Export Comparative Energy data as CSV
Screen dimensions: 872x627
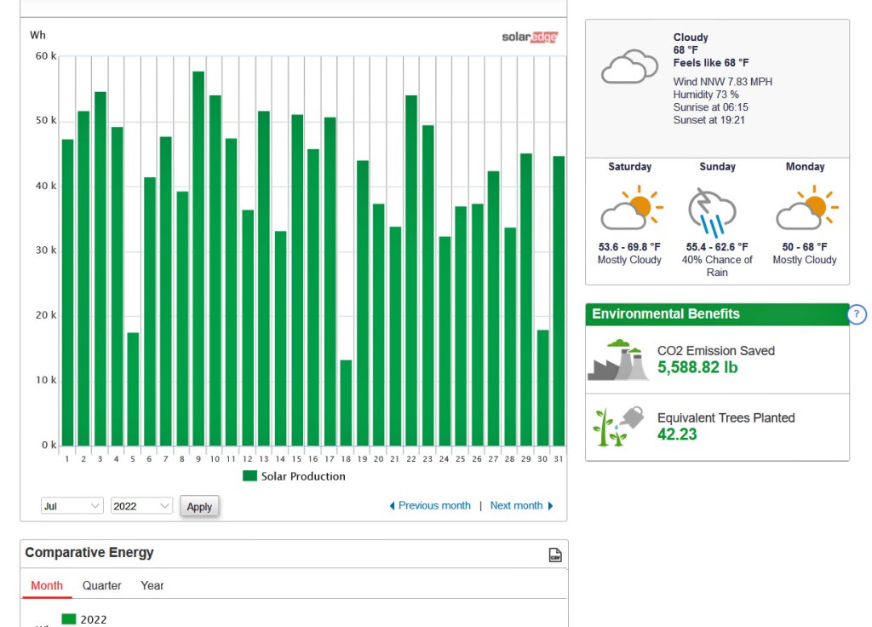click(x=555, y=555)
